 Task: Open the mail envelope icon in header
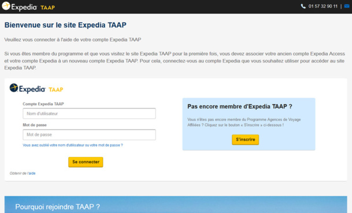pyautogui.click(x=347, y=6)
